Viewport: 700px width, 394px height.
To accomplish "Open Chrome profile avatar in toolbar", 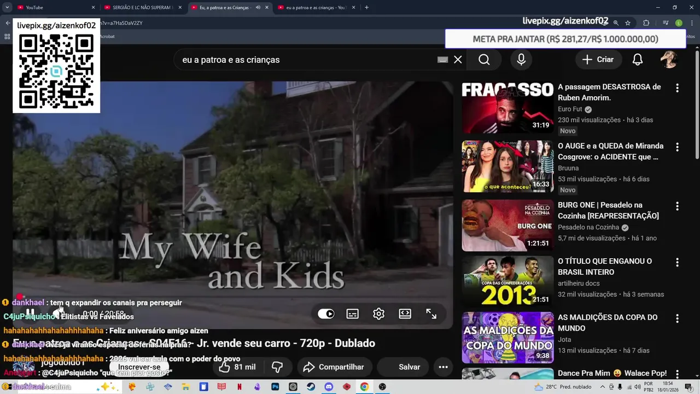I will [x=679, y=23].
